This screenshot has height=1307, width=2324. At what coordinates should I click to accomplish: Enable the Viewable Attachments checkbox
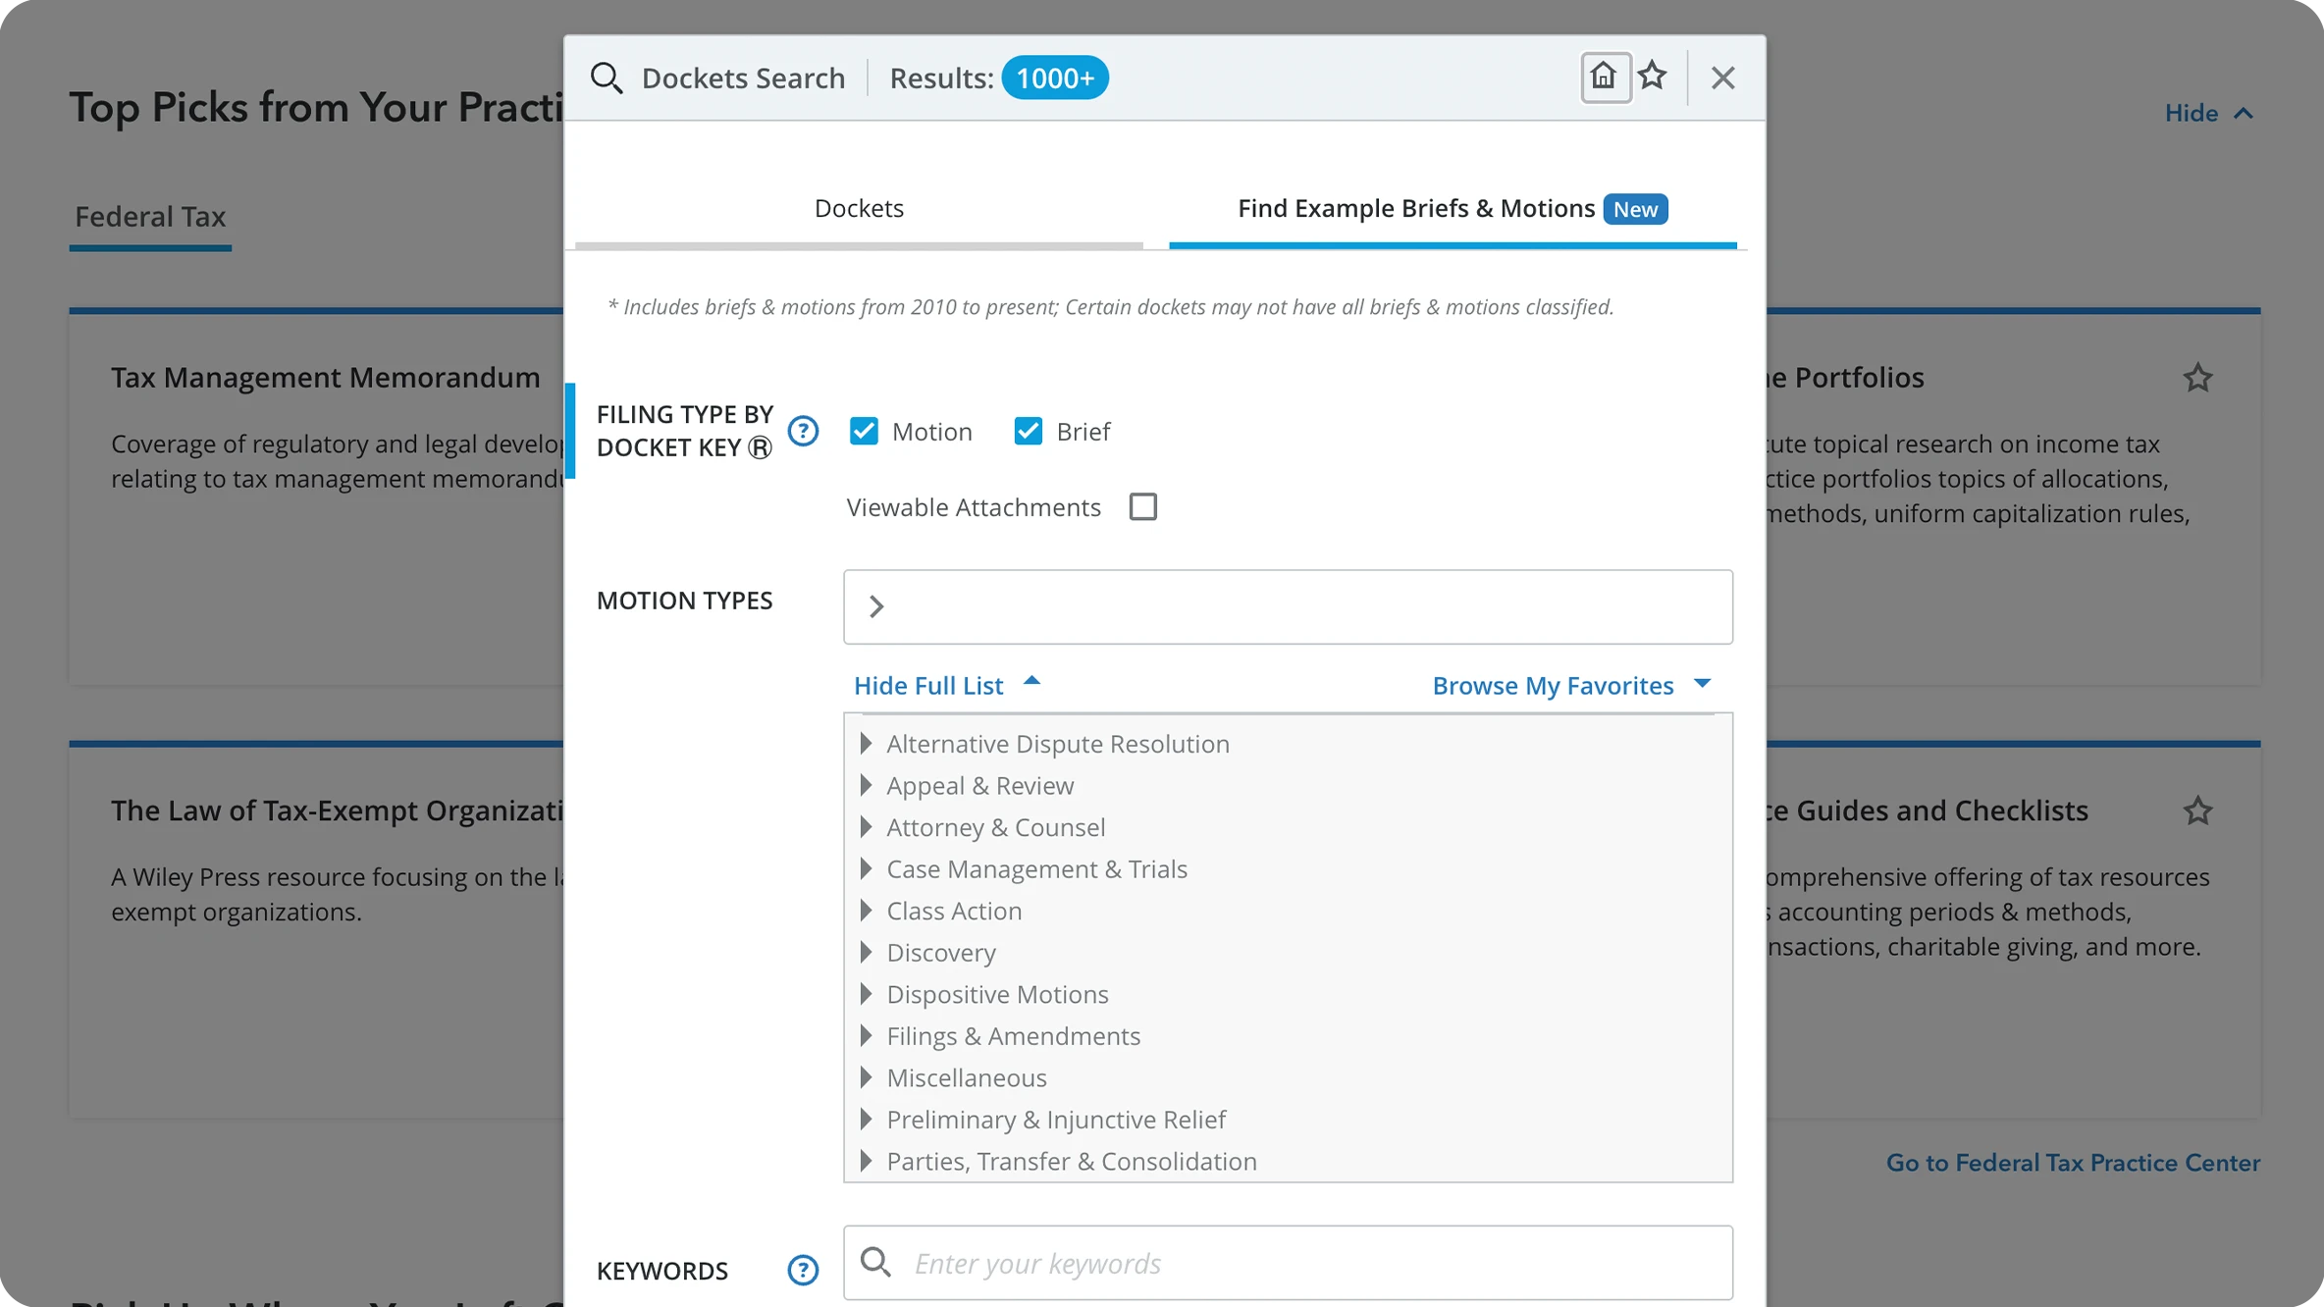(x=1143, y=506)
